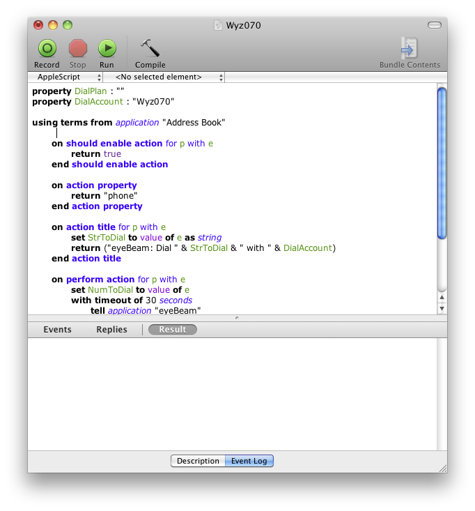Select the Event Log button

click(249, 461)
